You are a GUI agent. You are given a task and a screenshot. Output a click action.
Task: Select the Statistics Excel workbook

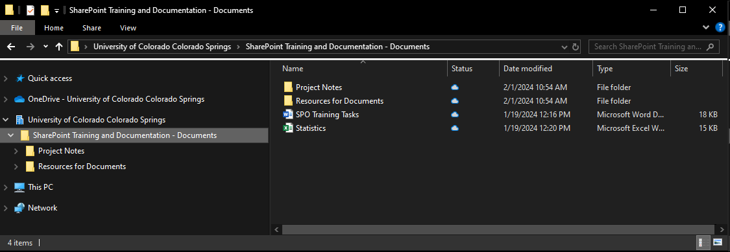coord(311,128)
